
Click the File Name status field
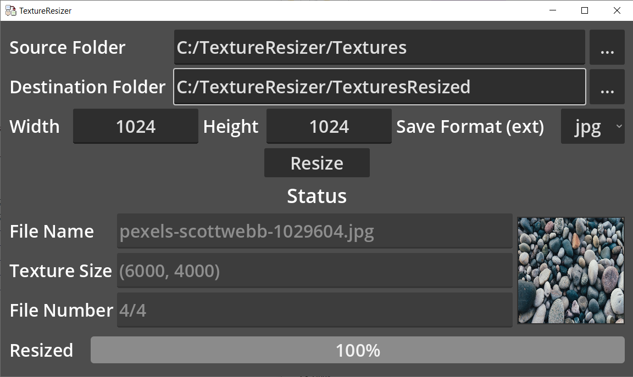(314, 231)
